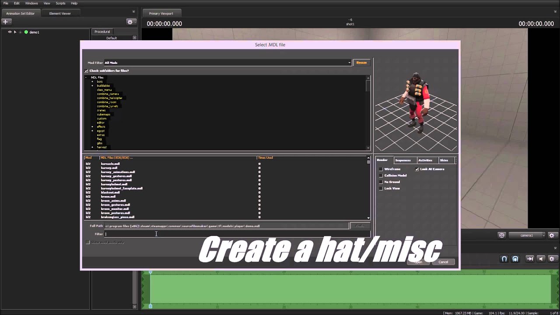Open the Mod Filter dropdown
The height and width of the screenshot is (315, 560).
pyautogui.click(x=227, y=63)
